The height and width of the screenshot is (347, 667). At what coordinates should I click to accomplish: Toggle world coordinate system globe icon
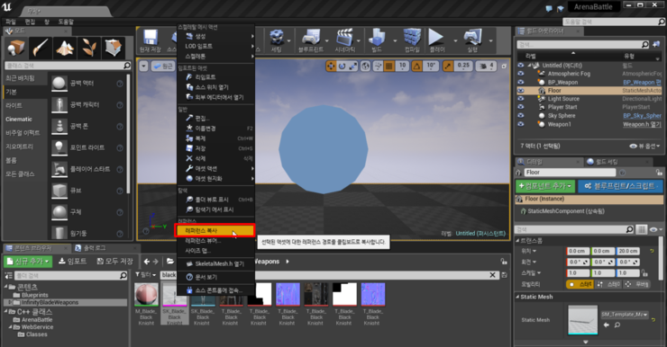coord(365,67)
